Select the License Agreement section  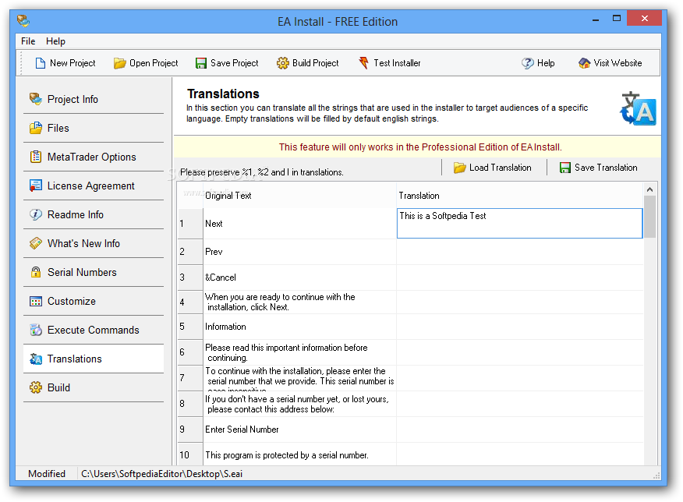coord(91,186)
